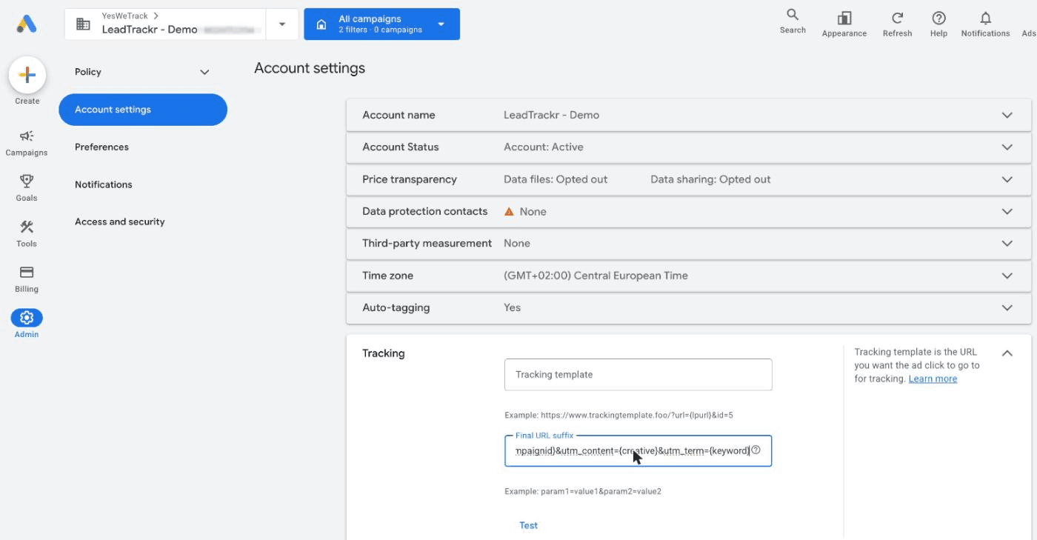Click Account: Active status text
Screen dimensions: 1037x540
point(544,147)
